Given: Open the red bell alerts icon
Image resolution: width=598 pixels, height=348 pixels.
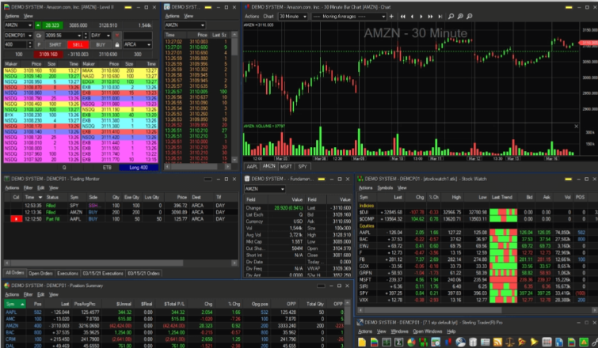Looking at the screenshot, I should (522, 342).
